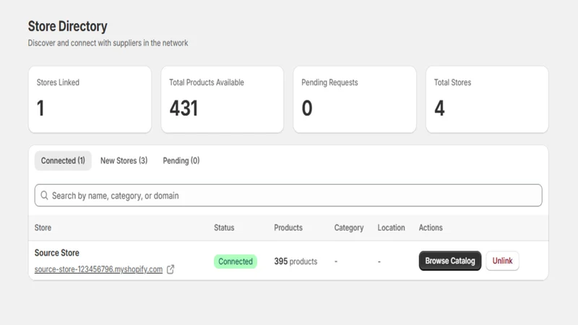Click the Status column header
Viewport: 578px width, 325px height.
224,227
